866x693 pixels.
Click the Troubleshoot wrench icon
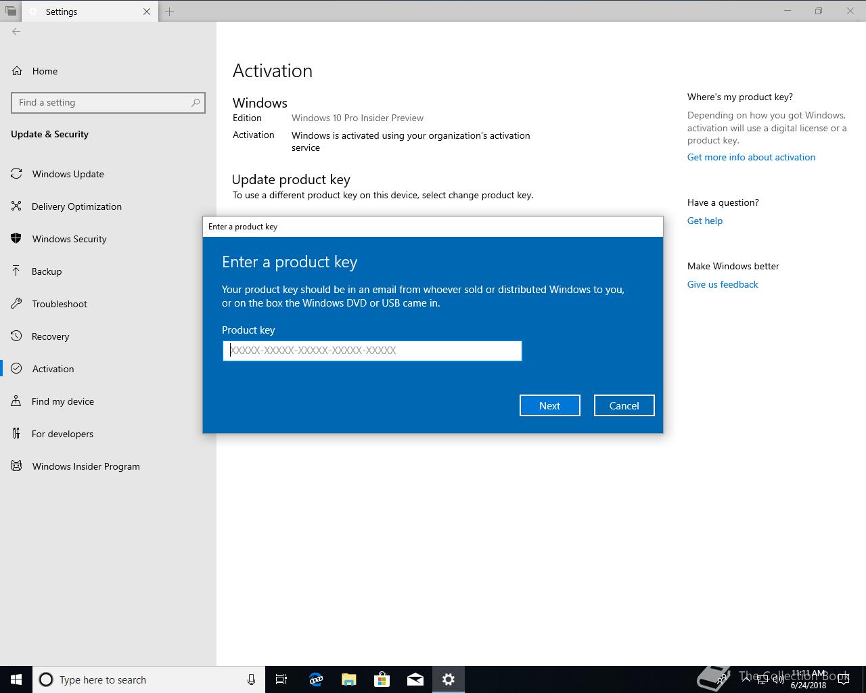pyautogui.click(x=16, y=304)
